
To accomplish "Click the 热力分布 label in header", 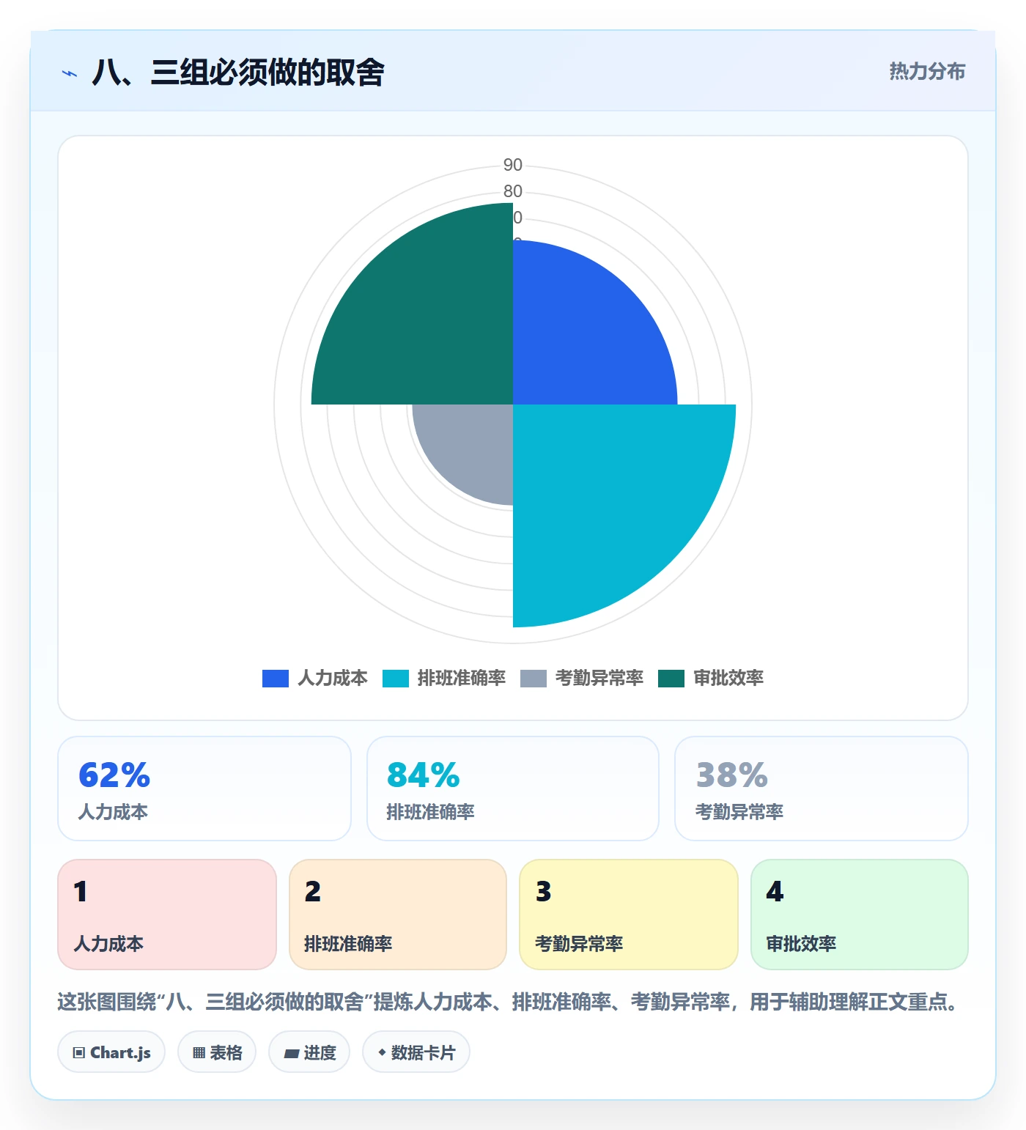I will pyautogui.click(x=927, y=72).
